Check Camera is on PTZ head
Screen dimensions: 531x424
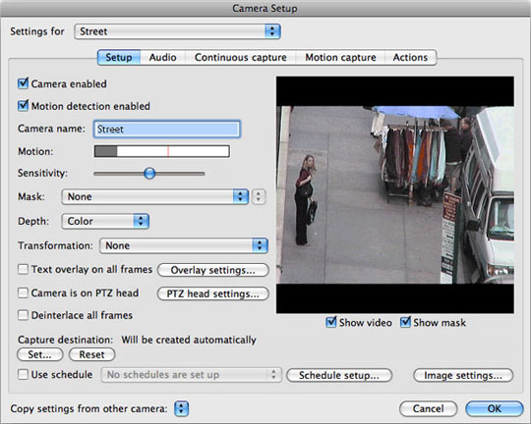pyautogui.click(x=23, y=292)
